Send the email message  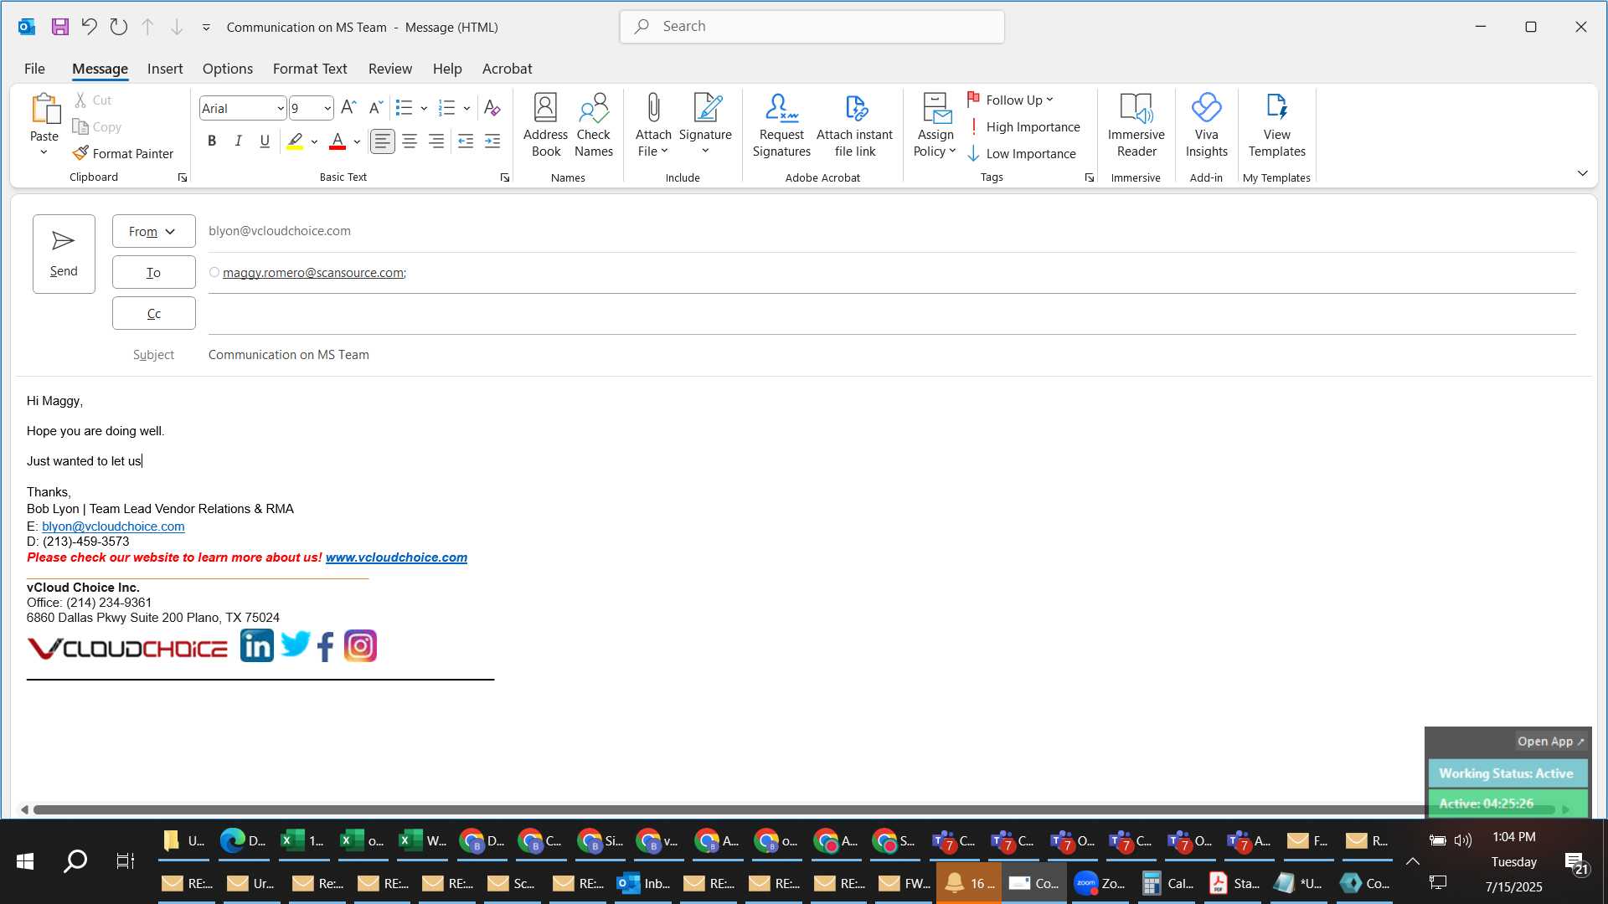[64, 254]
